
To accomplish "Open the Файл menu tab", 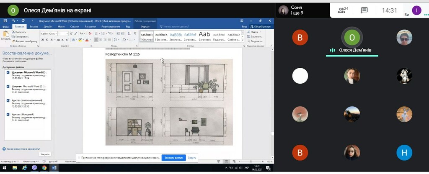I will pyautogui.click(x=6, y=26).
